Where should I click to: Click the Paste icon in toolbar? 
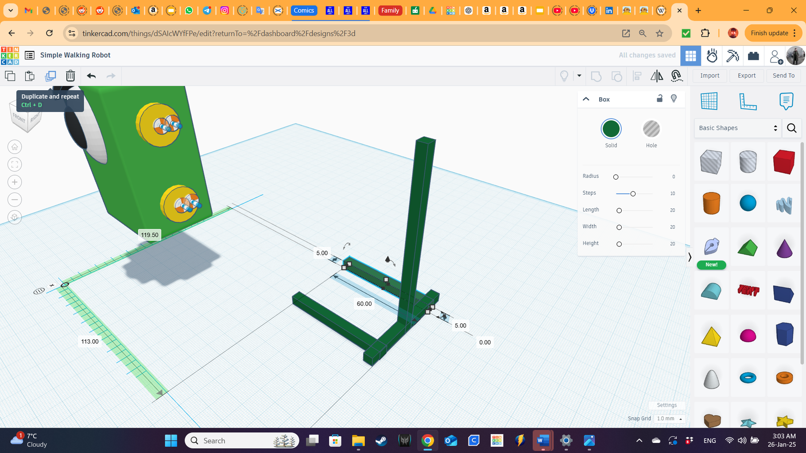point(30,76)
